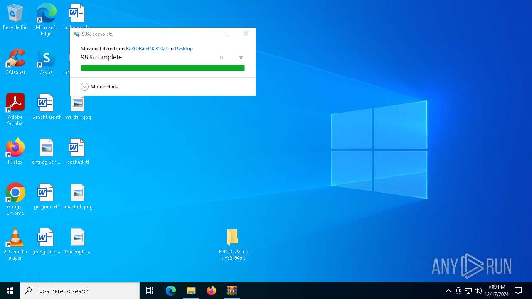Launch Firefox desktop shortcut
Screen dimensions: 532x299
15,152
